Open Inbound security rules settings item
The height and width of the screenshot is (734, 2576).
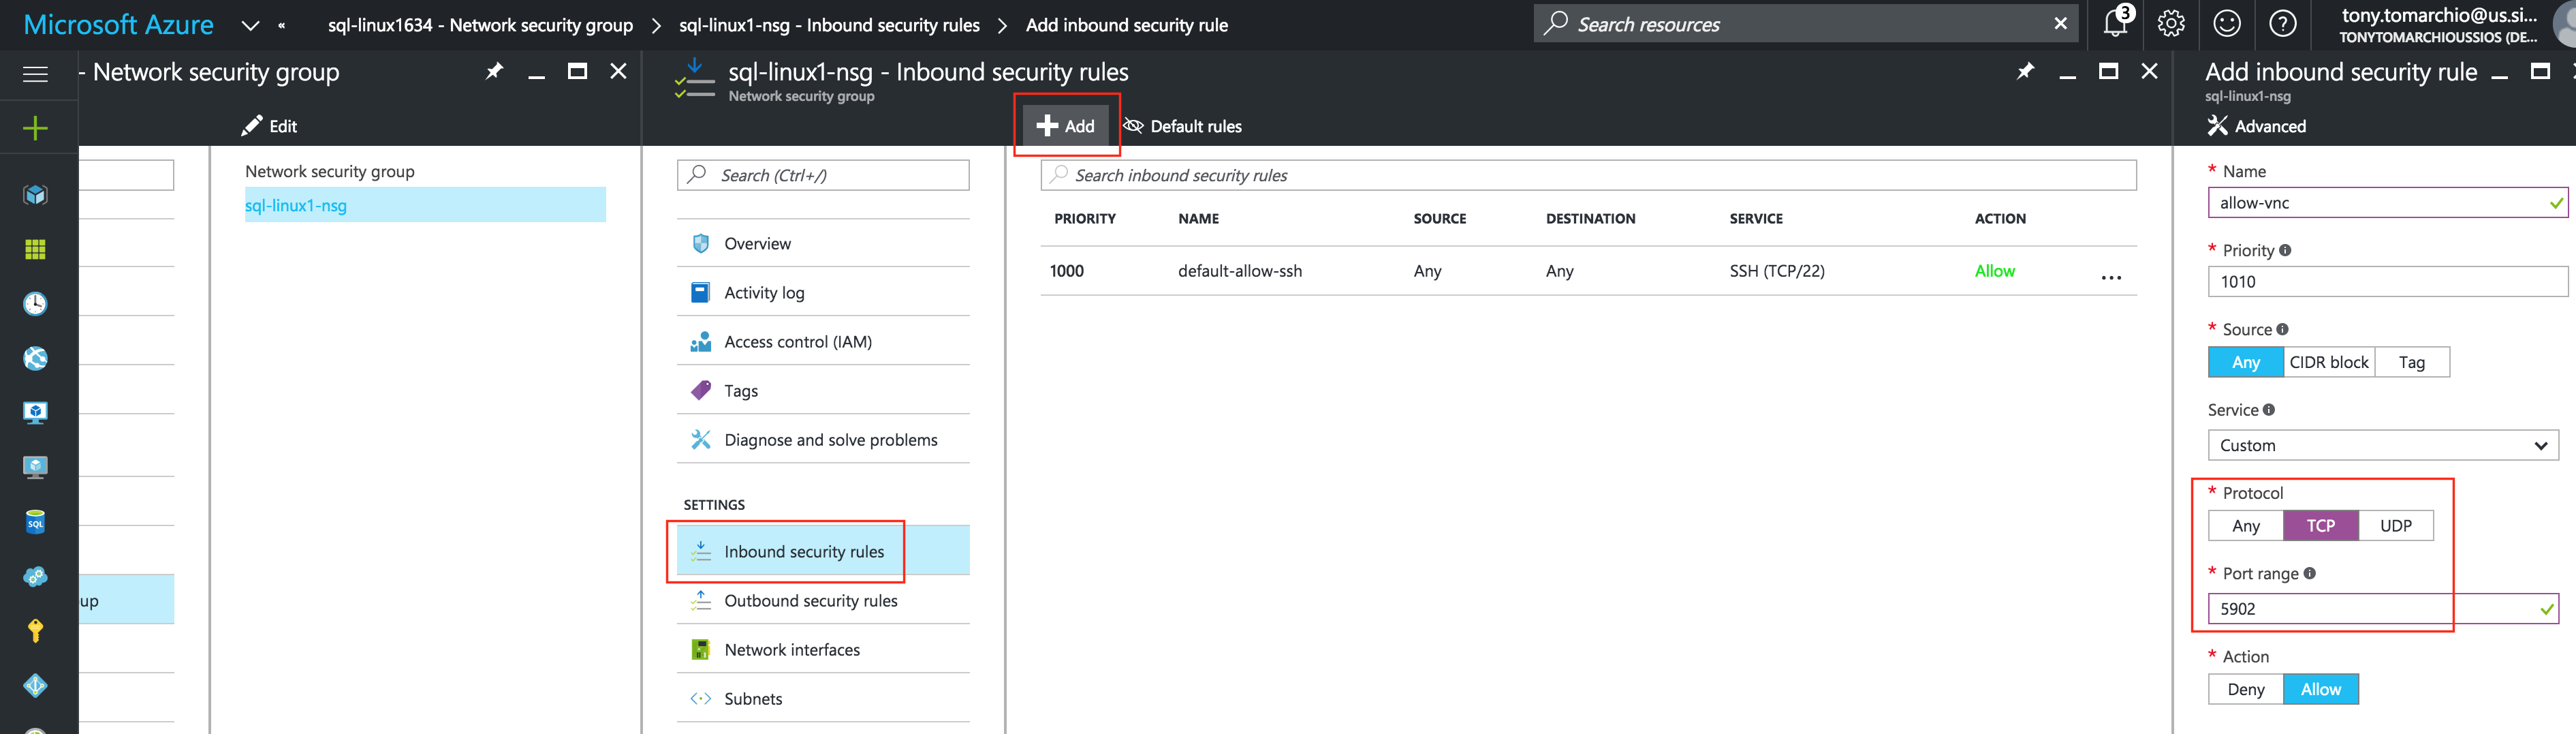(823, 551)
